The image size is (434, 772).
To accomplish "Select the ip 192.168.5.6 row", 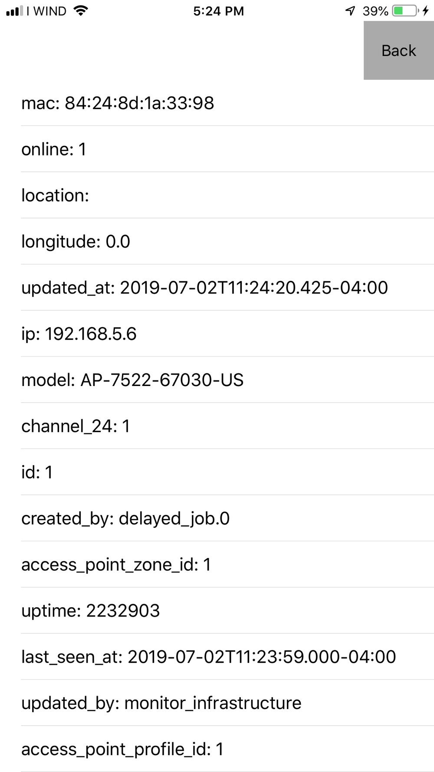I will [227, 333].
